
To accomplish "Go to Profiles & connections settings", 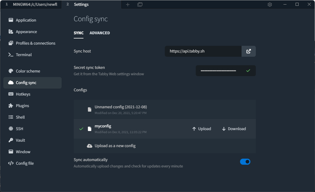I will tap(32, 43).
